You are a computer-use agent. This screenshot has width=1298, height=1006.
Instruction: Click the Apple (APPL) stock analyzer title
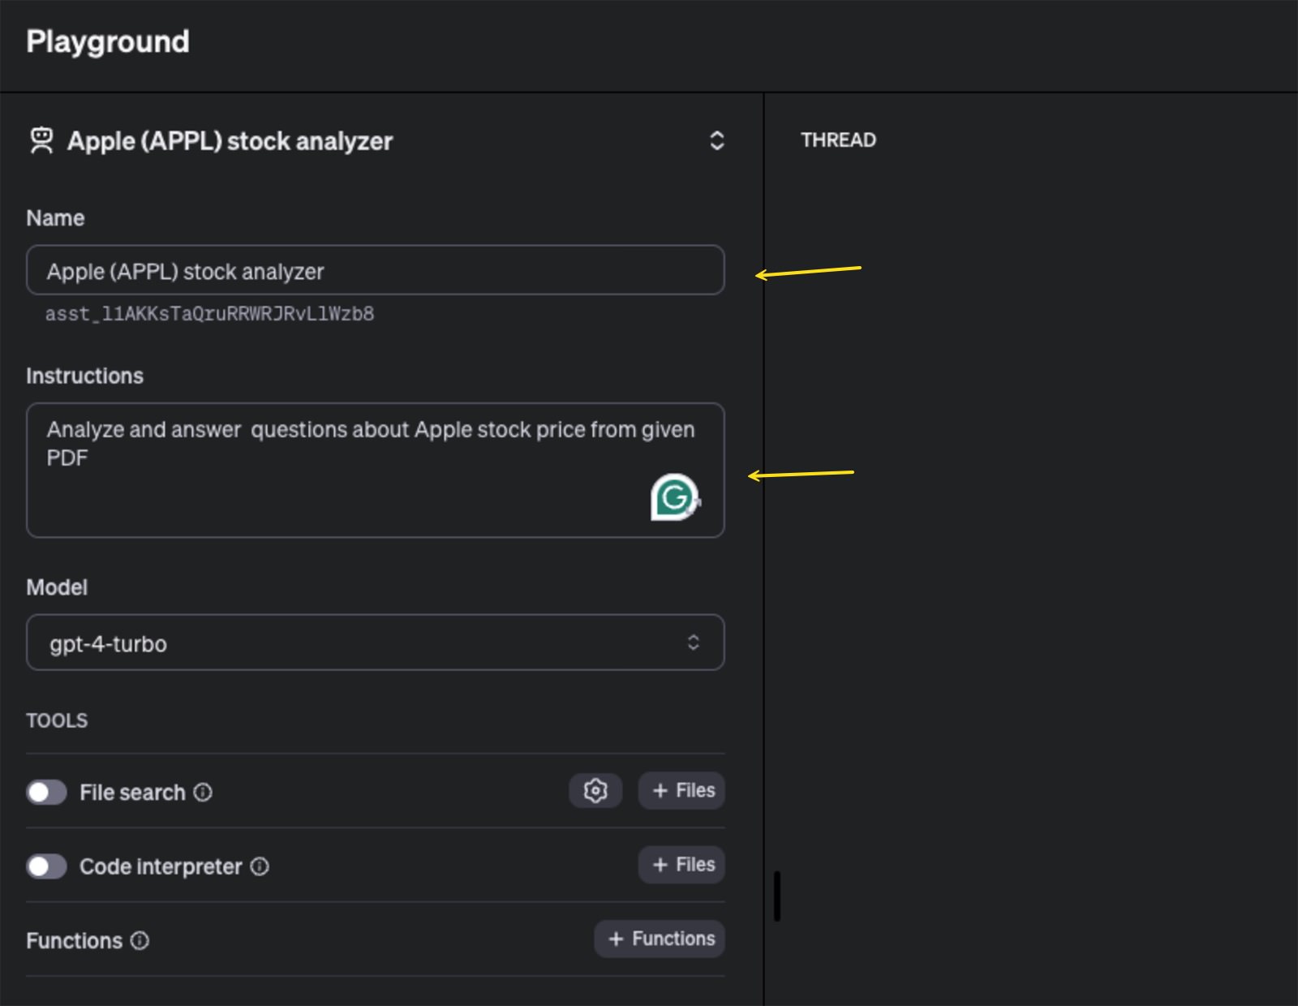pyautogui.click(x=230, y=141)
